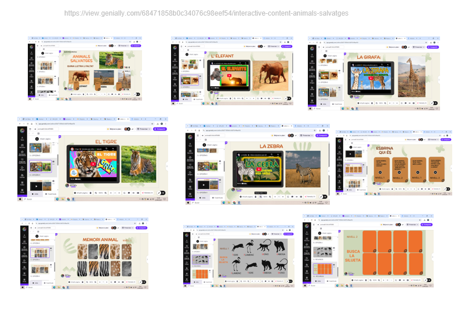Click trash icon in La Zebra bottom toolbar

click(x=256, y=197)
